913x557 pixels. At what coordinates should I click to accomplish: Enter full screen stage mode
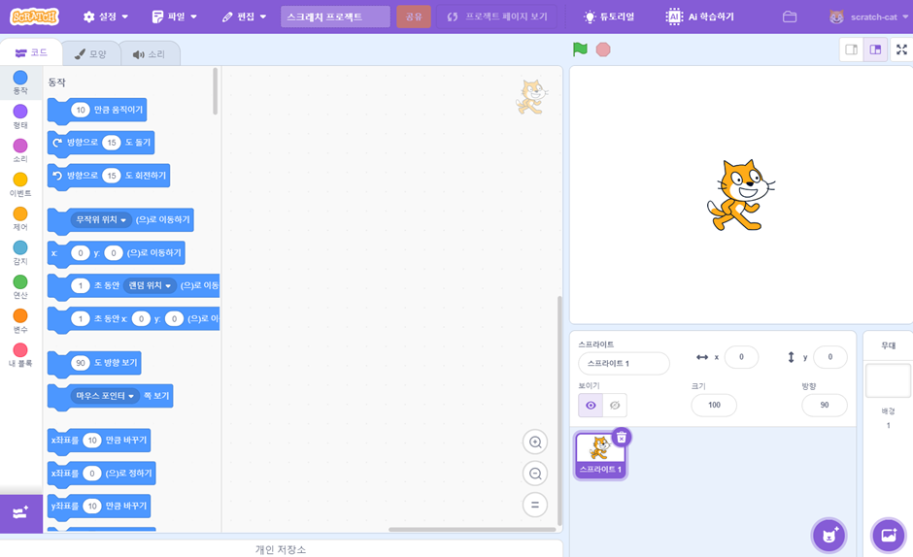pyautogui.click(x=901, y=49)
